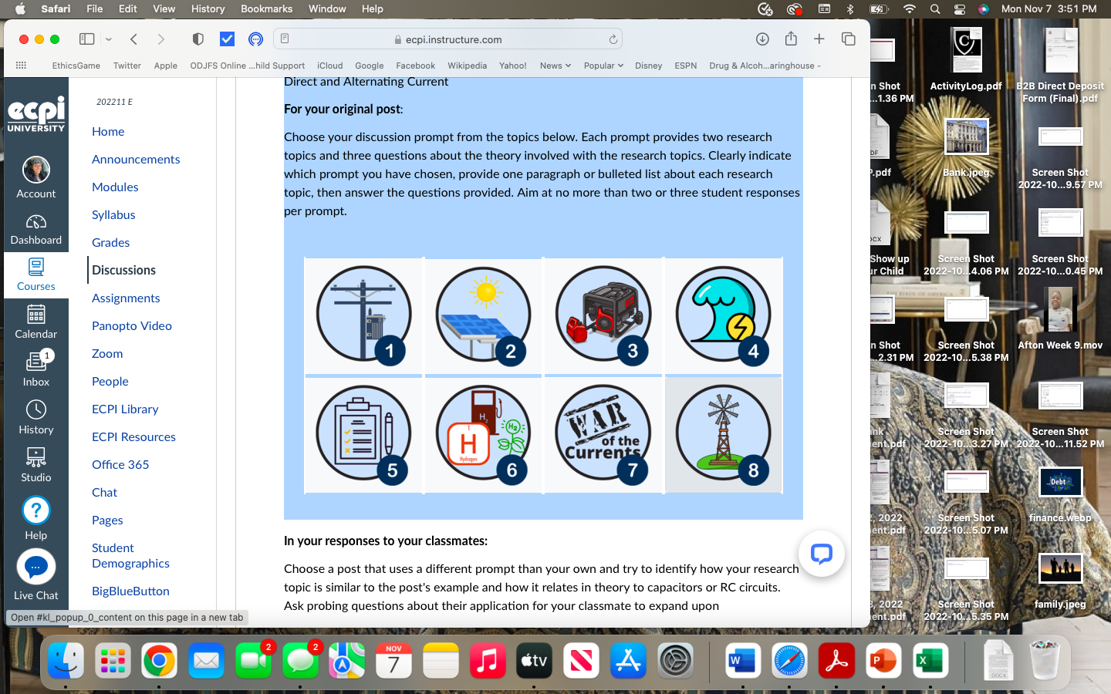Image resolution: width=1111 pixels, height=694 pixels.
Task: Open the View menu
Action: pos(164,9)
